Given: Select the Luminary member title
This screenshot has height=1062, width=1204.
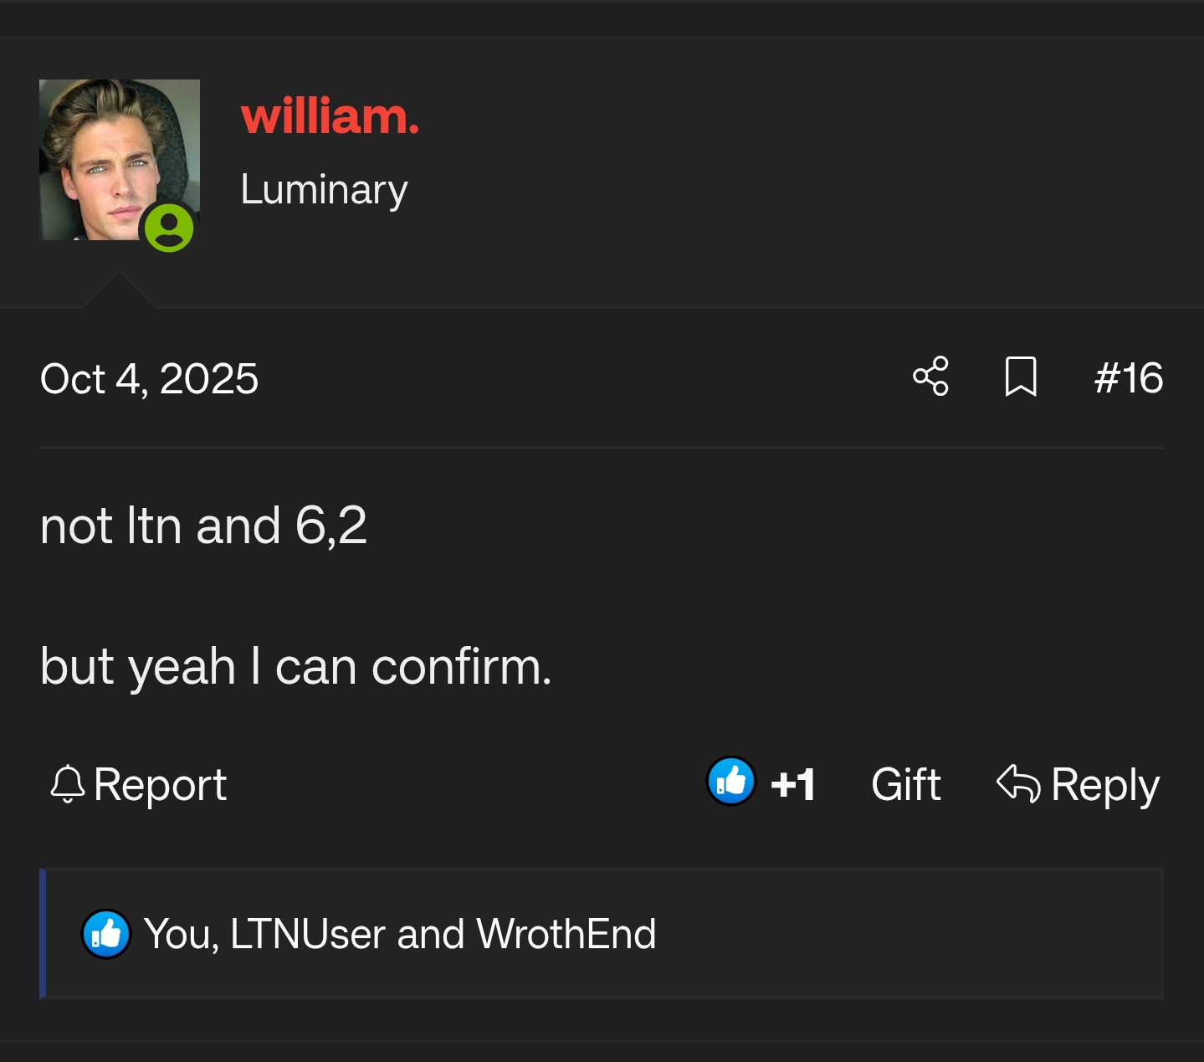Looking at the screenshot, I should pyautogui.click(x=324, y=190).
